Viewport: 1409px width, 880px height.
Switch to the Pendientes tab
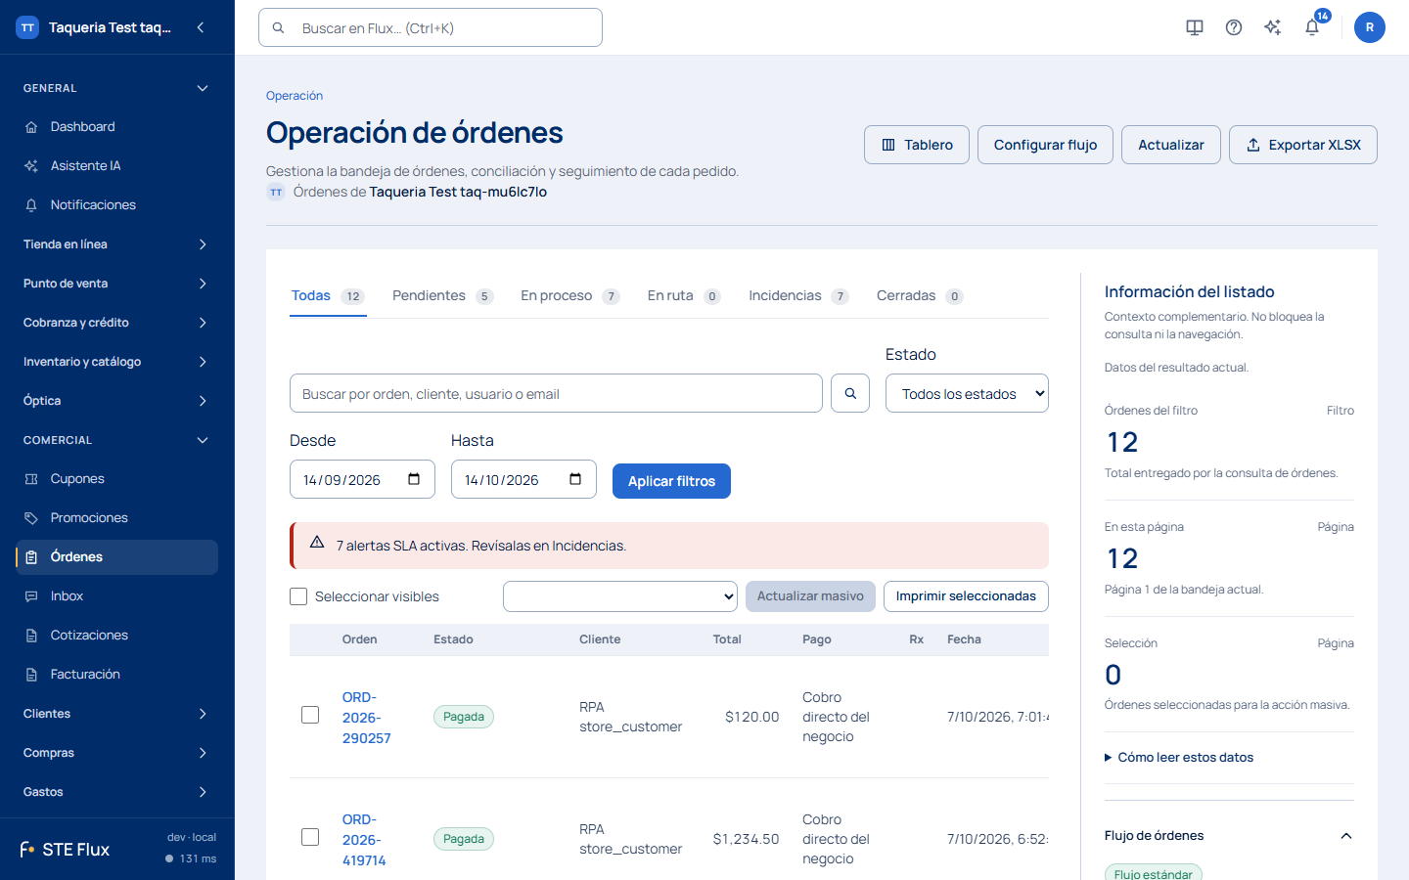(442, 295)
